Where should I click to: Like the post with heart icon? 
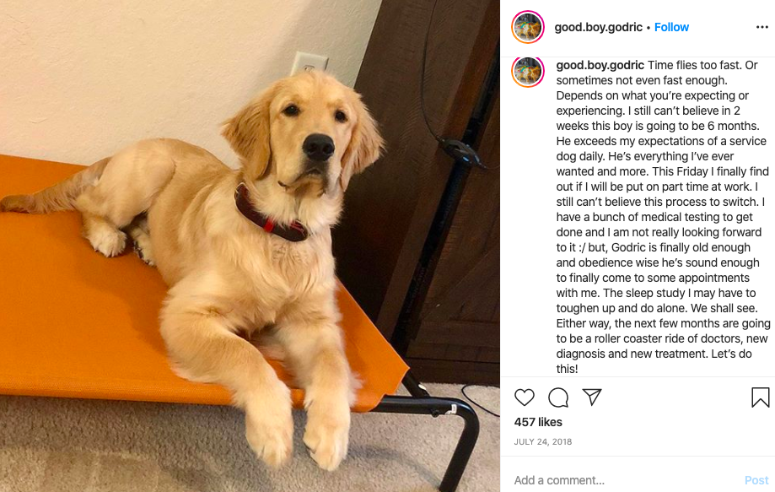pos(525,397)
